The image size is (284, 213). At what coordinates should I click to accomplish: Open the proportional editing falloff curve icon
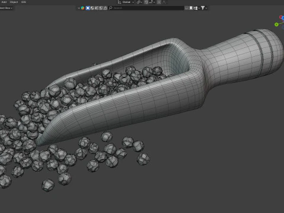(x=164, y=2)
